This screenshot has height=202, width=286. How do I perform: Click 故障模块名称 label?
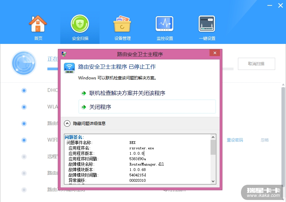82,164
